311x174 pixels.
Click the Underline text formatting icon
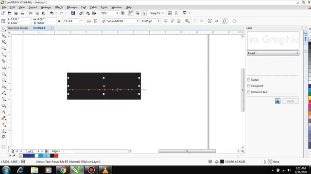click(x=179, y=21)
